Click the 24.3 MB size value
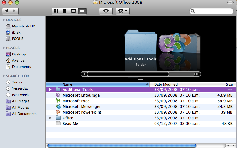The width and height of the screenshot is (237, 148). click(x=225, y=107)
